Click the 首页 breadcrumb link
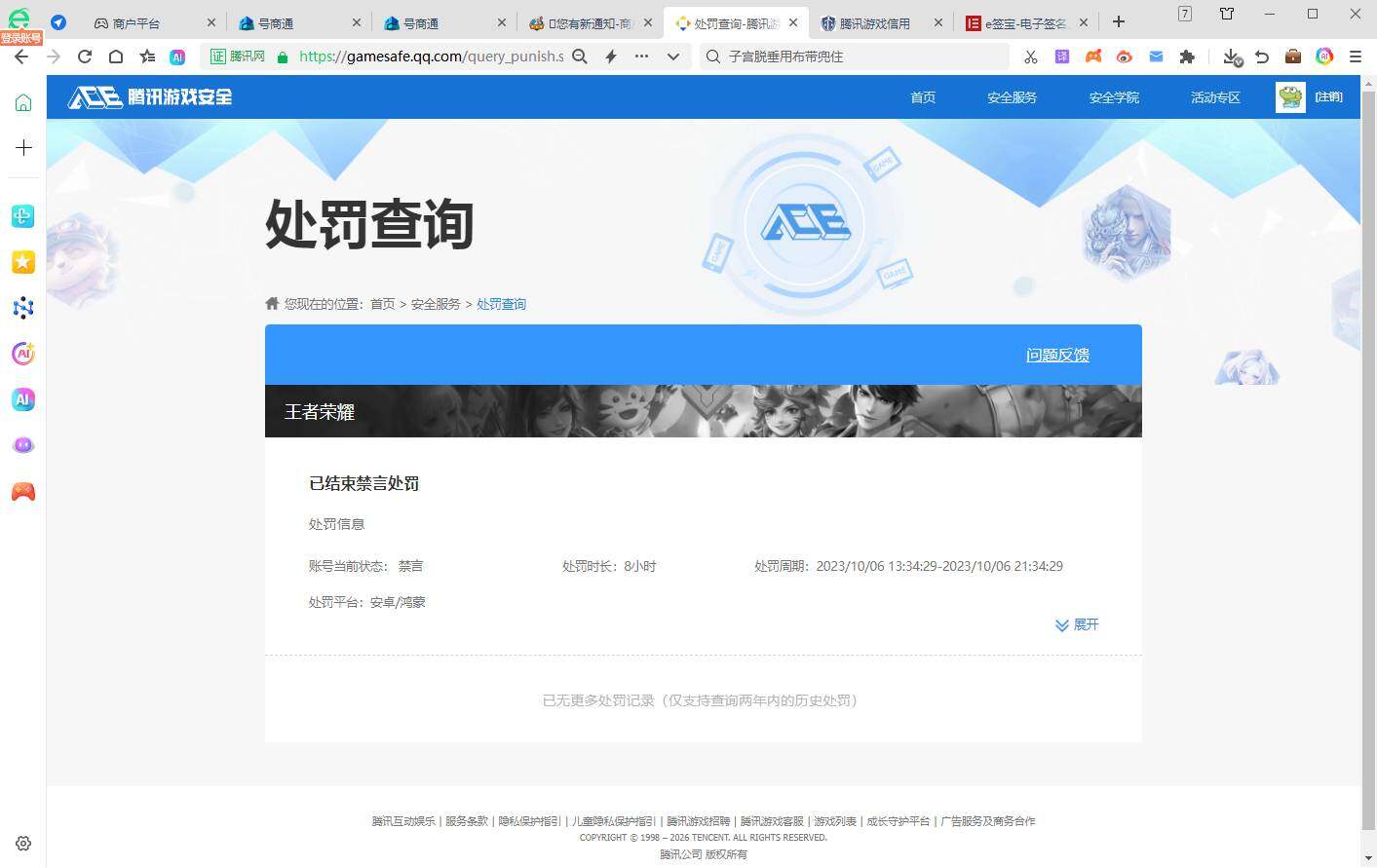Viewport: 1377px width, 868px height. (380, 303)
